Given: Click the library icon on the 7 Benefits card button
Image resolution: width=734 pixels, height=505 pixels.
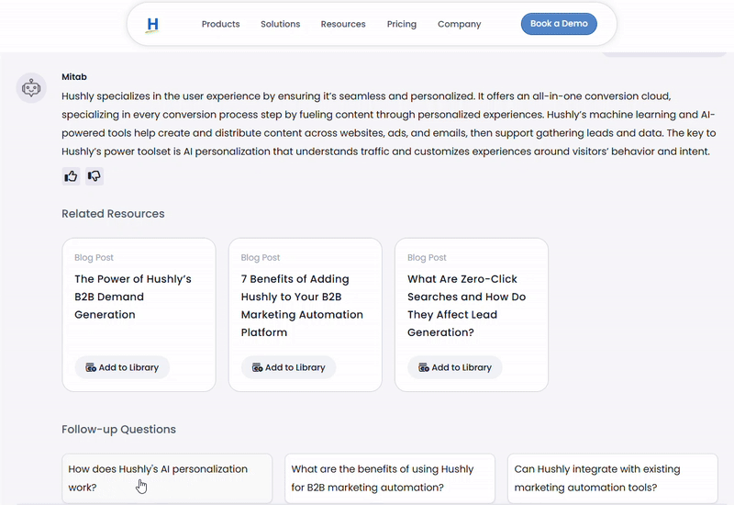Looking at the screenshot, I should [x=258, y=368].
